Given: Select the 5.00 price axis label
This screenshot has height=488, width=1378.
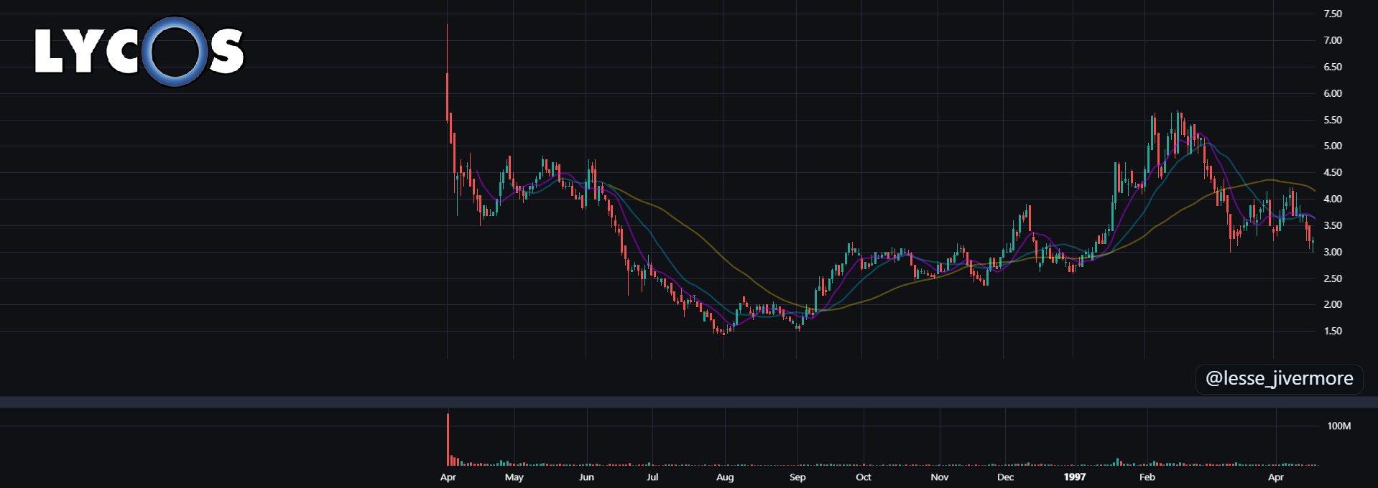Looking at the screenshot, I should pyautogui.click(x=1333, y=146).
